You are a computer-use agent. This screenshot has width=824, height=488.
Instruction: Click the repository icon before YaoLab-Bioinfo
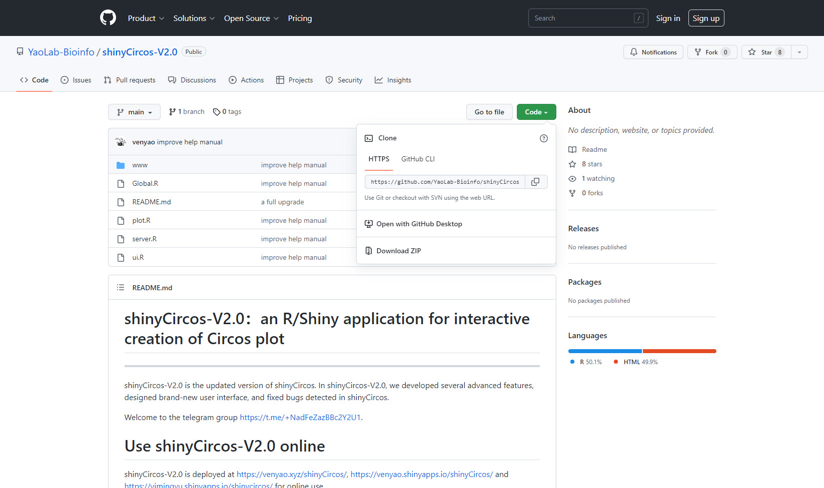click(20, 51)
